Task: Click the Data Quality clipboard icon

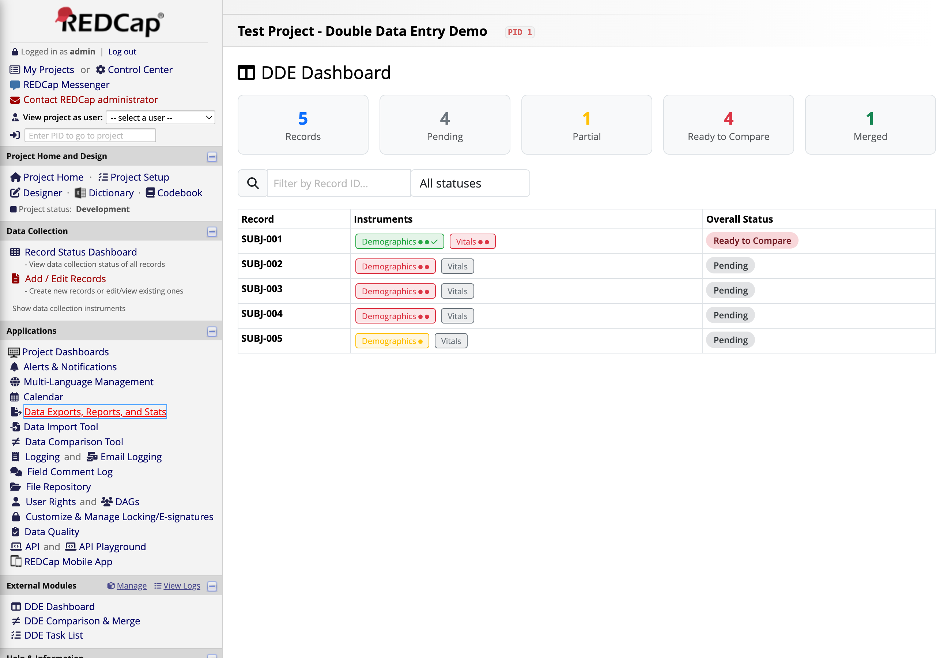Action: [x=15, y=532]
